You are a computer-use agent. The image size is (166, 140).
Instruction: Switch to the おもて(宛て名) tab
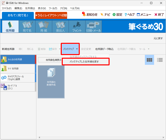(x=18, y=15)
